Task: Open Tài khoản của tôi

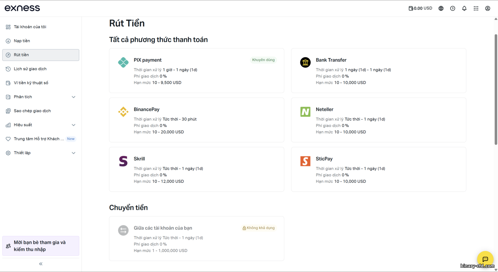Action: 30,27
